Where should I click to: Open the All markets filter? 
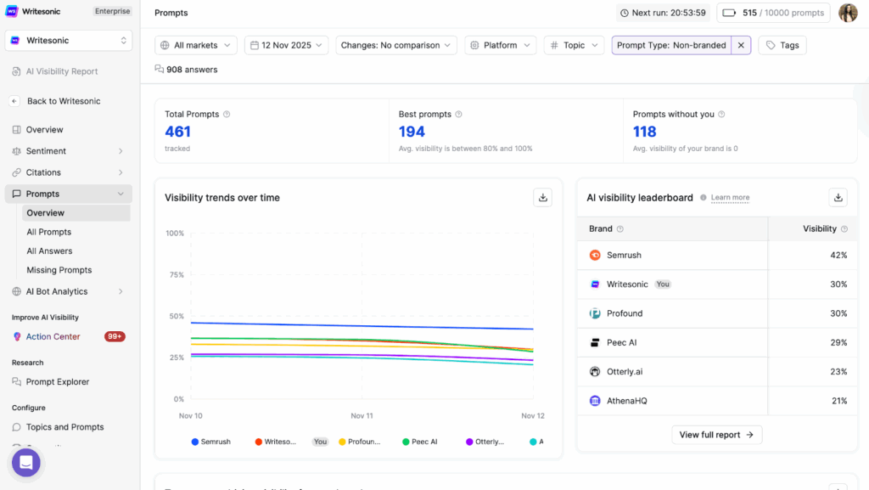tap(195, 44)
